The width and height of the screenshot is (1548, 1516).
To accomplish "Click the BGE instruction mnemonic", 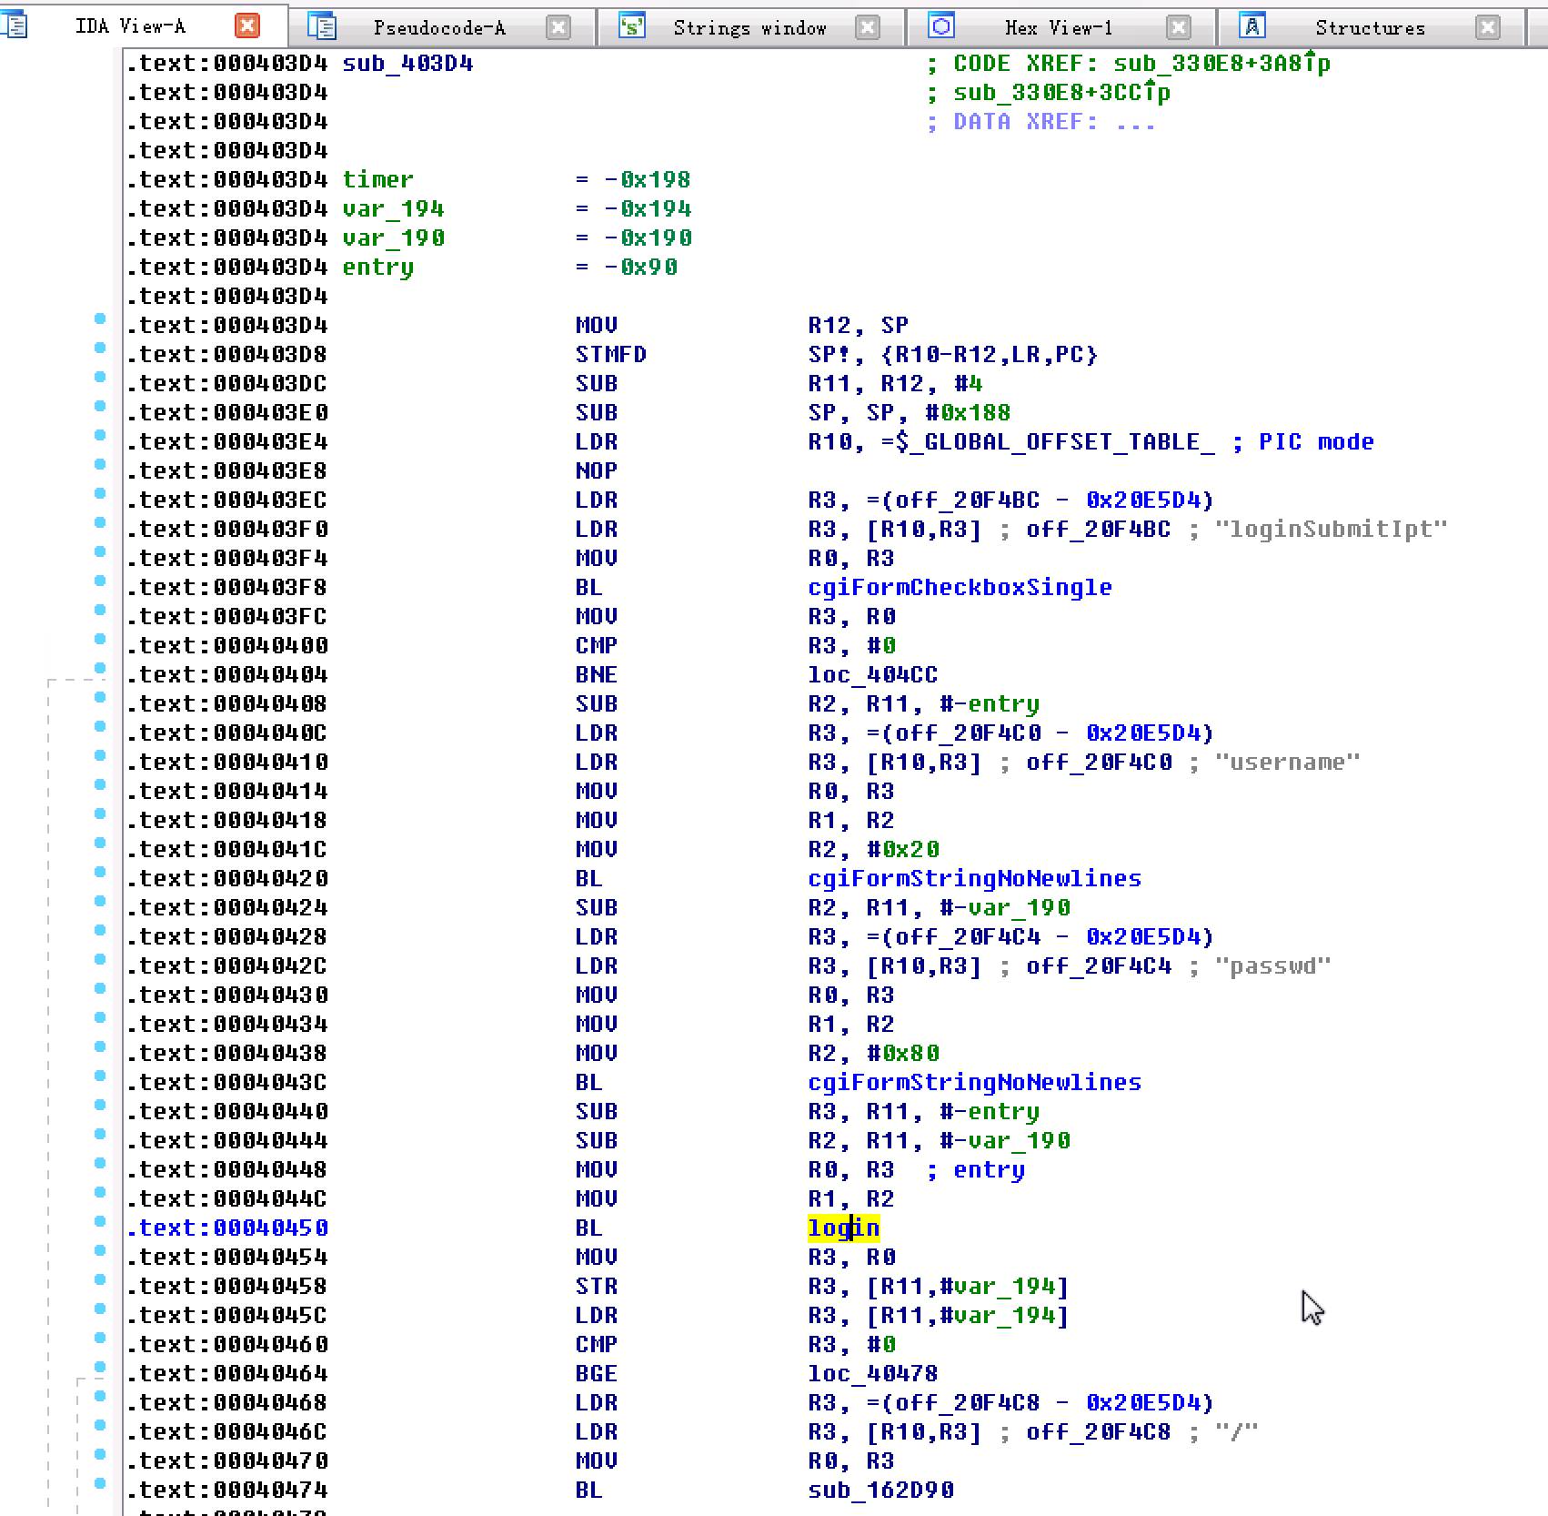I will [596, 1373].
